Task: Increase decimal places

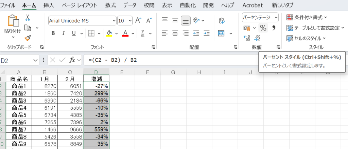Action: pyautogui.click(x=247, y=38)
